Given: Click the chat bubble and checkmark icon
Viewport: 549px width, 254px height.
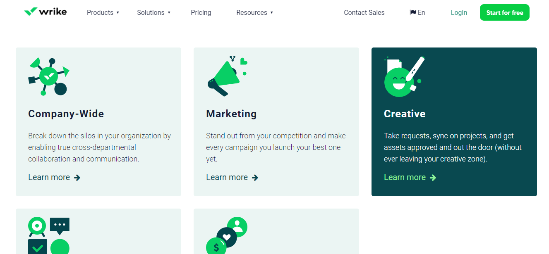Looking at the screenshot, I should pos(49,235).
